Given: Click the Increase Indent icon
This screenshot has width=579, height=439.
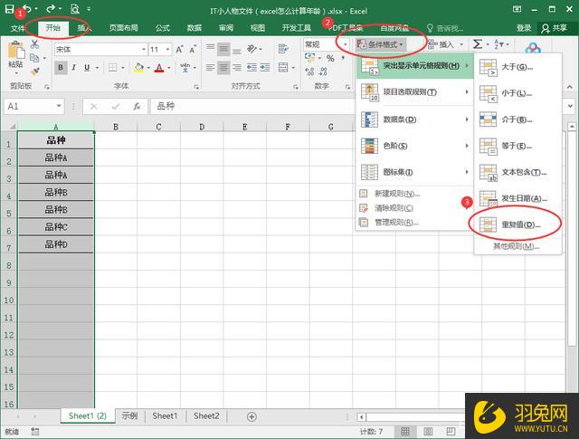Looking at the screenshot, I should coord(265,67).
